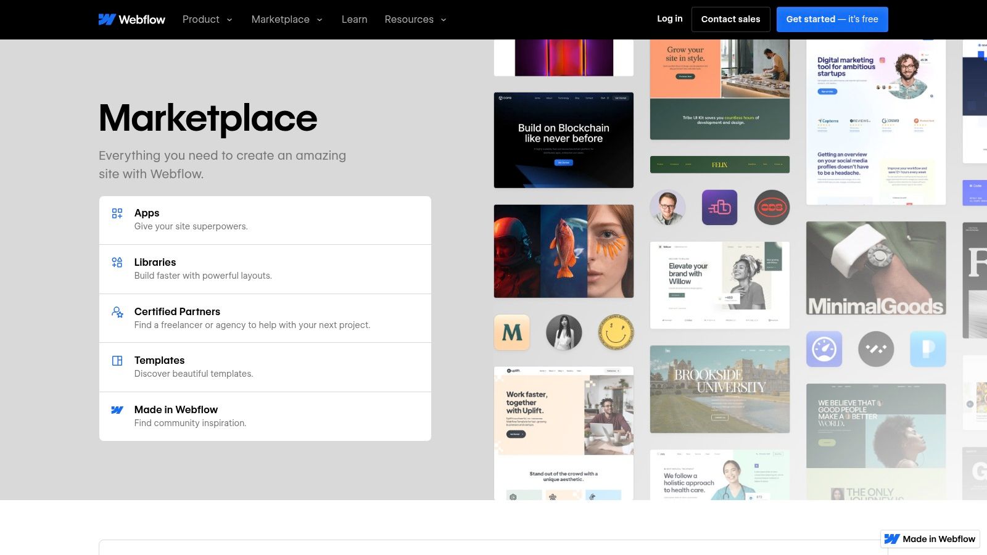
Task: Click the gray circular dotted app icon
Action: [x=876, y=349]
